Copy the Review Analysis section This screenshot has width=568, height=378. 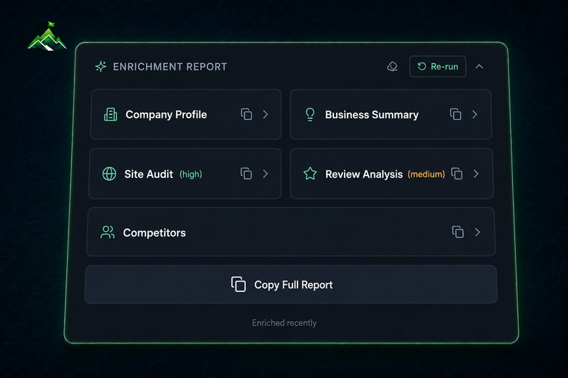coord(457,174)
